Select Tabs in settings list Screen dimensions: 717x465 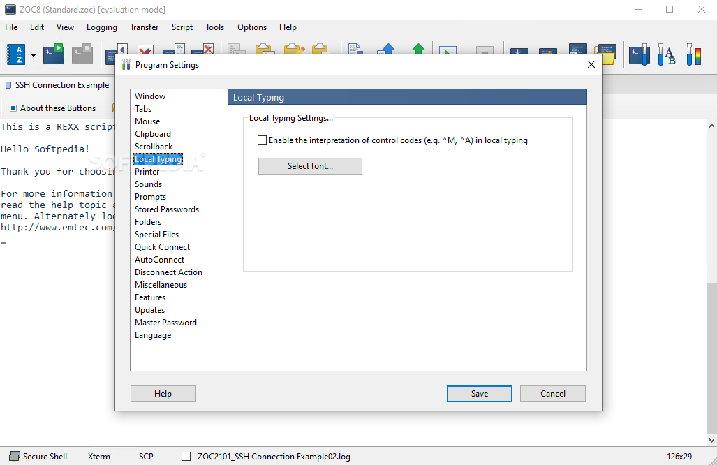coord(142,109)
